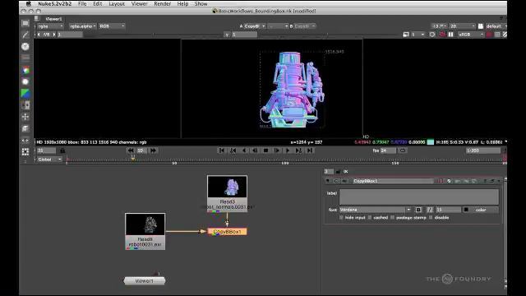The image size is (526, 296).
Task: Enable the cached checkbox
Action: 370,217
